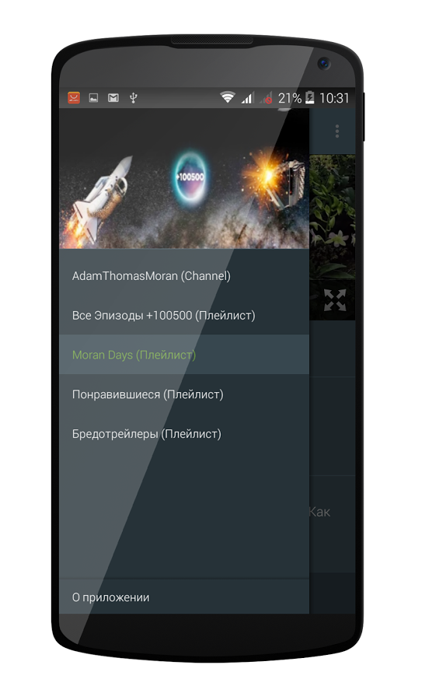Tap the USB connection icon
The image size is (422, 700).
coord(133,98)
